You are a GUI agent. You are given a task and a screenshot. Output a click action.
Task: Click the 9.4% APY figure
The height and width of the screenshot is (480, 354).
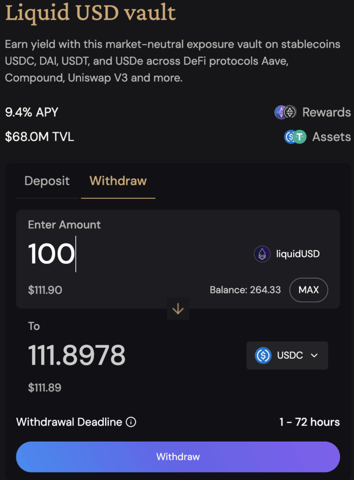32,112
